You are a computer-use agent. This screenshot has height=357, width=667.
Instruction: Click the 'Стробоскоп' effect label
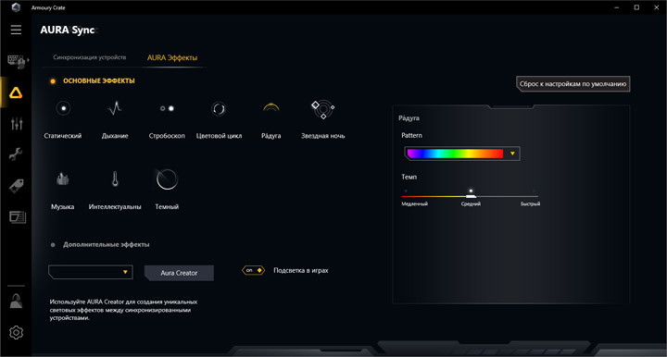pos(167,136)
